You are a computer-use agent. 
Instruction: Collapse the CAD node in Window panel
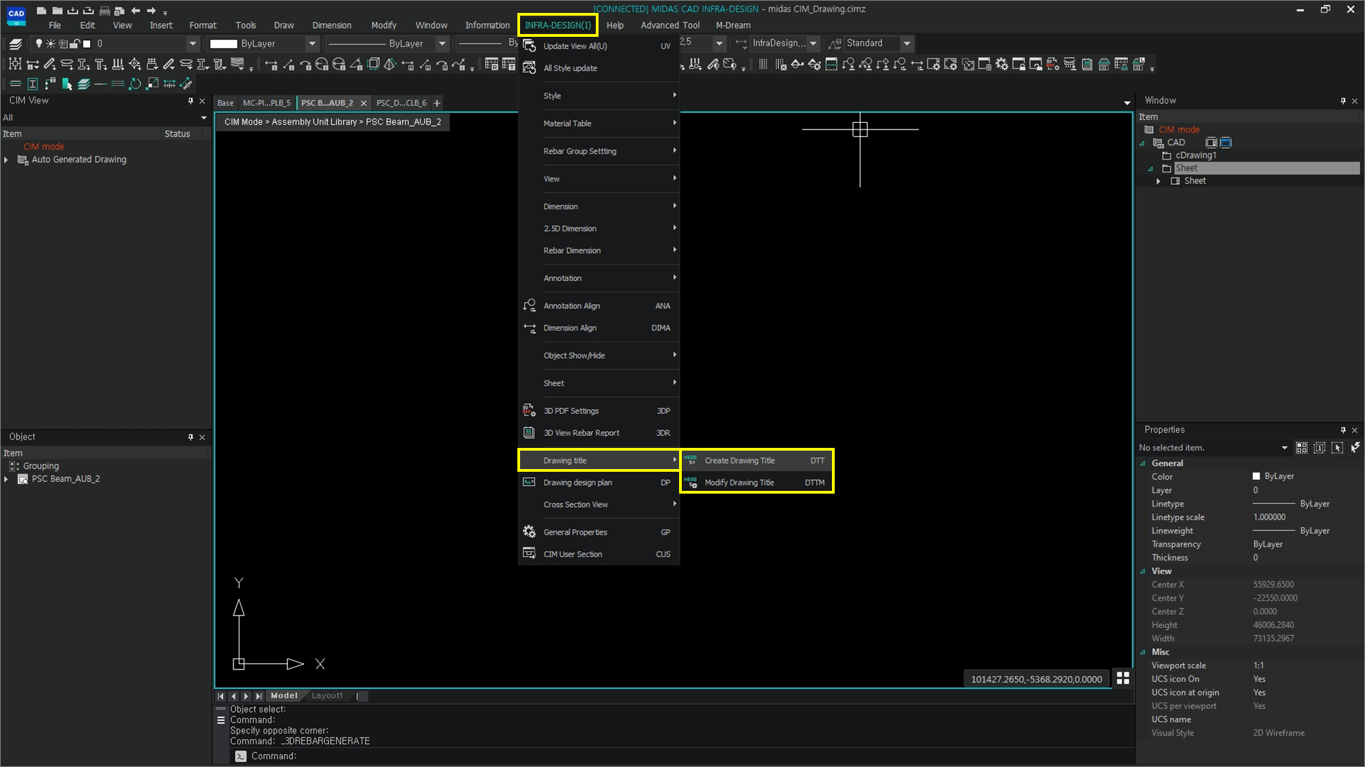coord(1143,142)
